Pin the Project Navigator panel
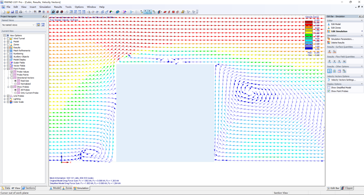This screenshot has height=195, width=364. pos(43,16)
